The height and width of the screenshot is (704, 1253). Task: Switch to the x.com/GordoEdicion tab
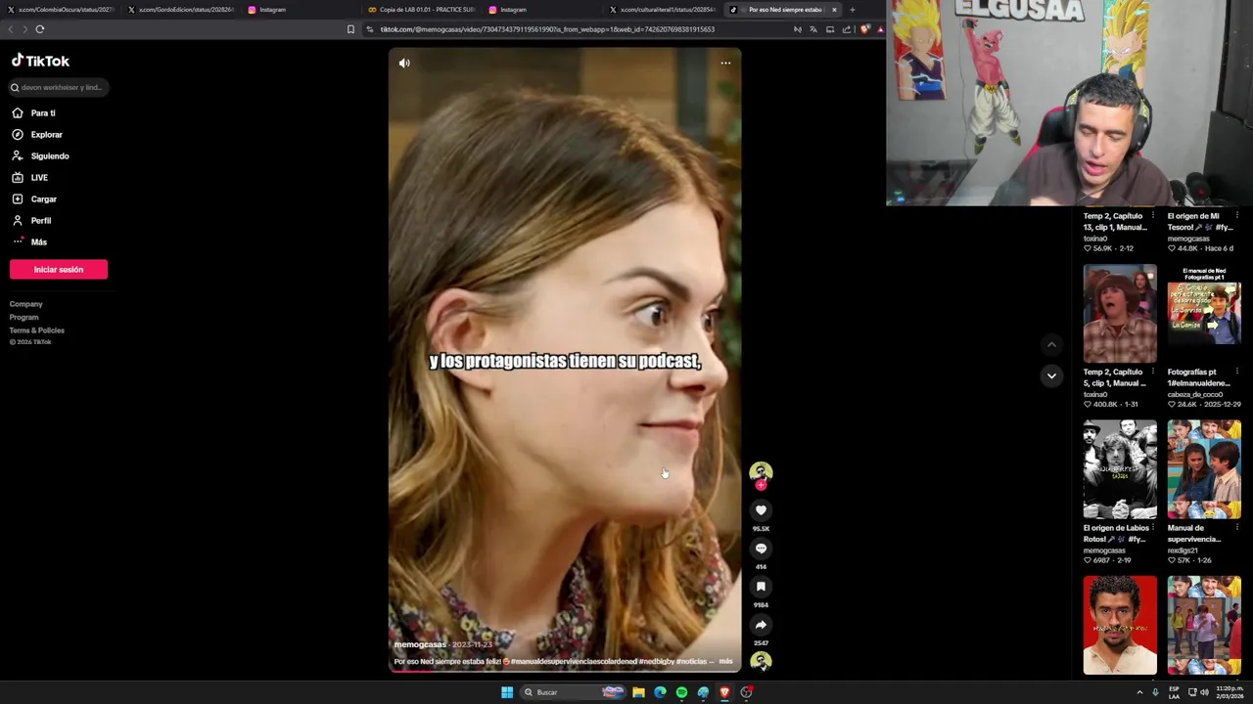tap(181, 10)
